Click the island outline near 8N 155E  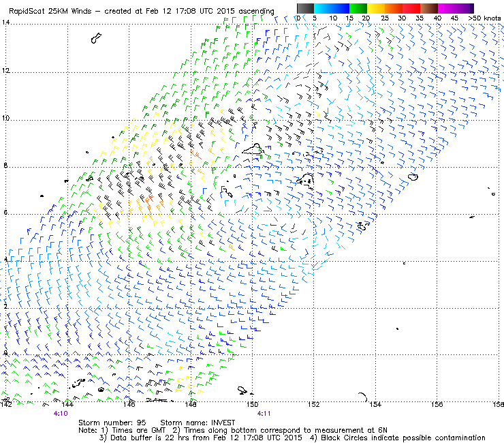coord(413,177)
